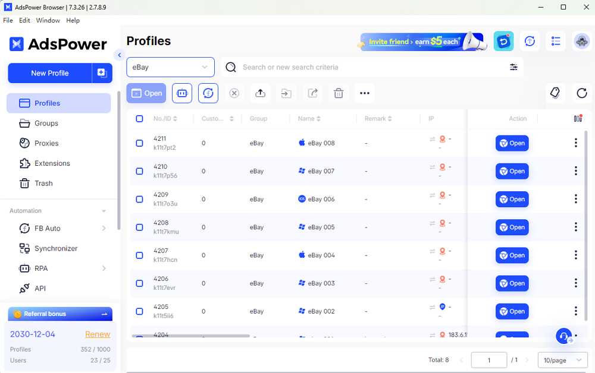Open the eBay 008 profile browser
This screenshot has width=595, height=373.
[x=512, y=143]
